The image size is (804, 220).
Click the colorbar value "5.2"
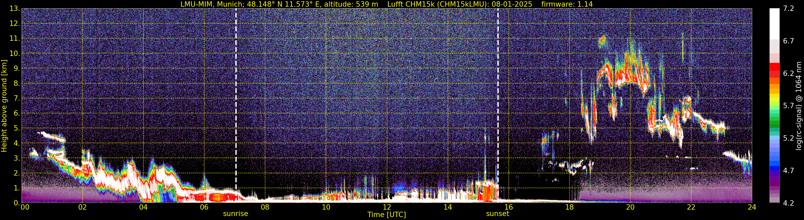(789, 138)
